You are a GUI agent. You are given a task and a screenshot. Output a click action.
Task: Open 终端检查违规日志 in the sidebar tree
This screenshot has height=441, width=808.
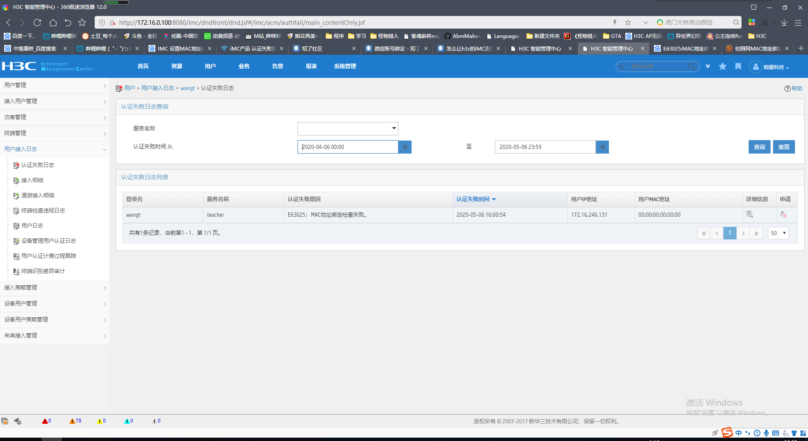pos(43,211)
